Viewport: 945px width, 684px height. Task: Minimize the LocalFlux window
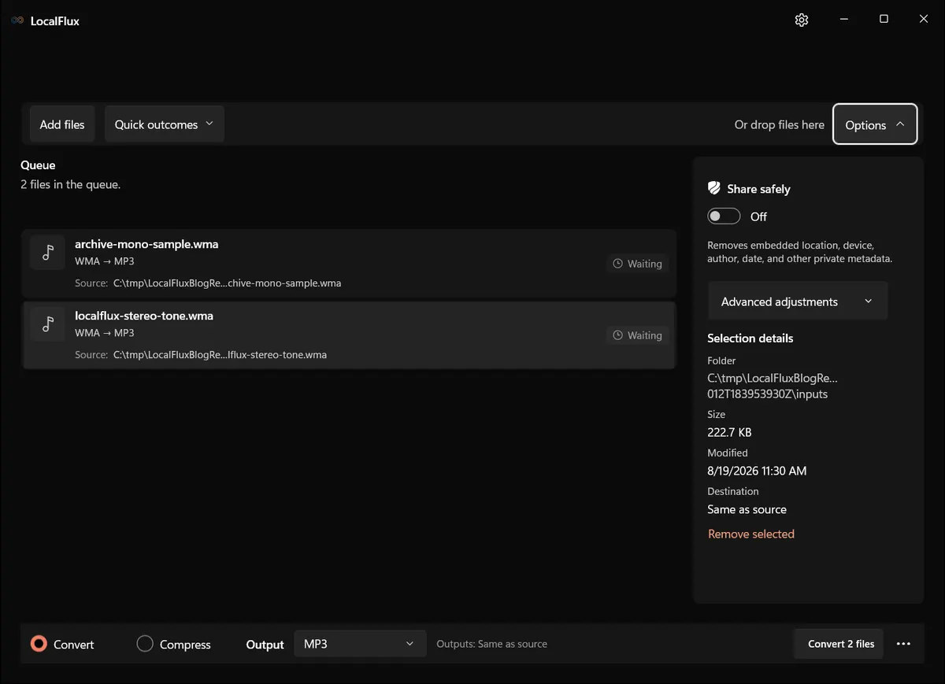click(843, 20)
